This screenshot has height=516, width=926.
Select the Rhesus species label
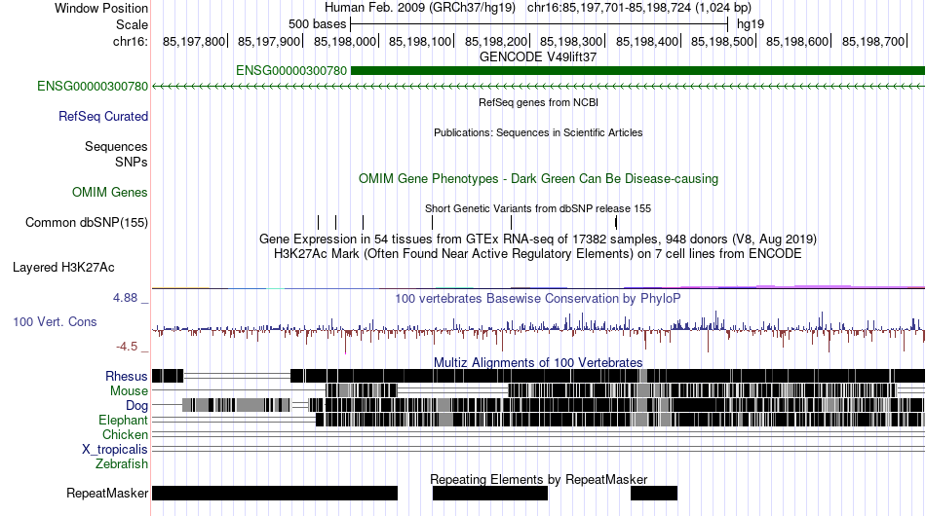[x=127, y=376]
